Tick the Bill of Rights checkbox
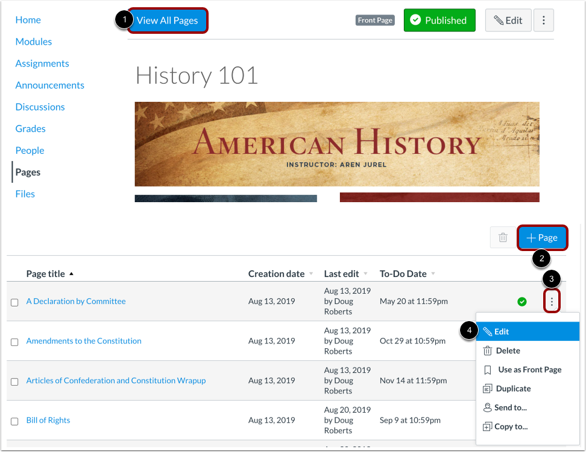 pyautogui.click(x=14, y=421)
